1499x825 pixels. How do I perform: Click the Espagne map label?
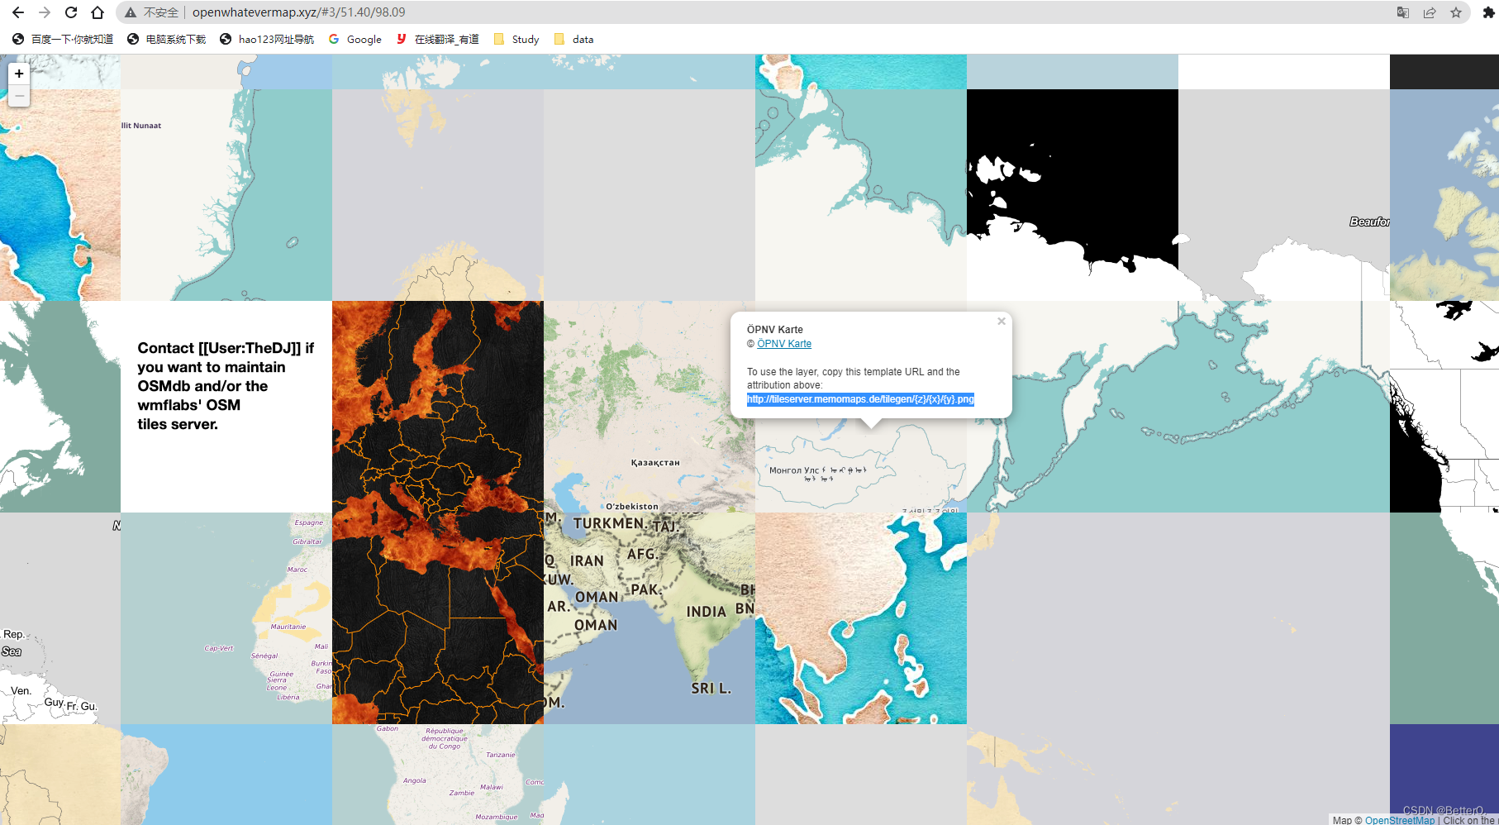tap(309, 522)
